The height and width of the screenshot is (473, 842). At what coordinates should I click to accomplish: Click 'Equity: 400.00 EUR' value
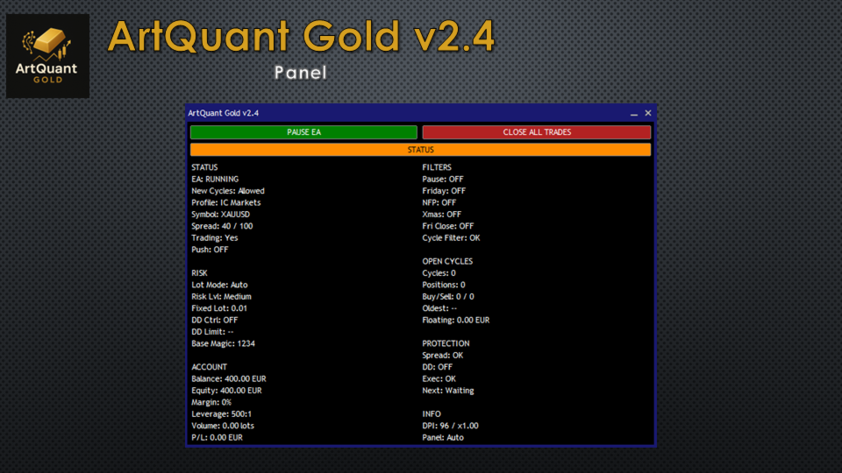coord(226,391)
